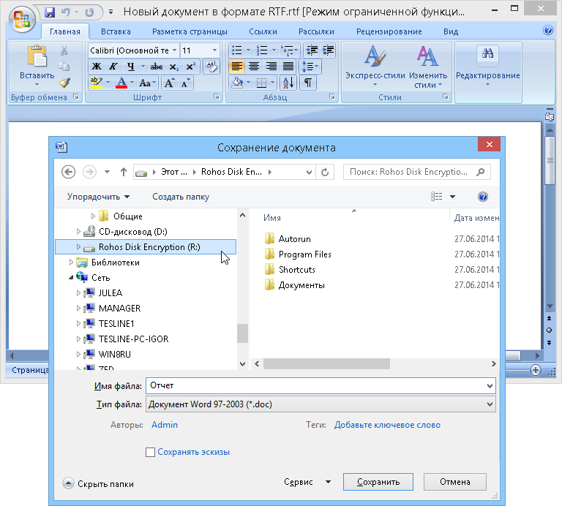Go back in save dialog
The height and width of the screenshot is (506, 562).
68,172
